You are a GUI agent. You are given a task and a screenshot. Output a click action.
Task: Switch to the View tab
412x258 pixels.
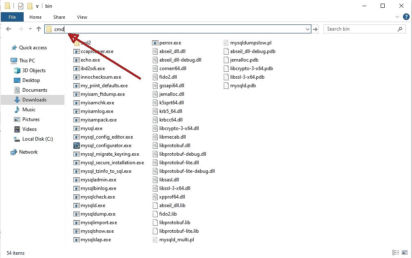click(82, 17)
